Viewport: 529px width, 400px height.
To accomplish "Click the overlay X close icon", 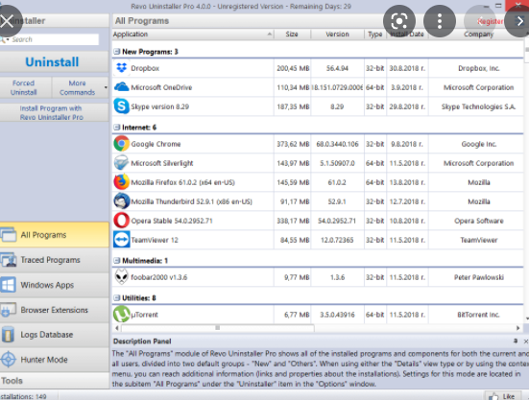I will (x=7, y=21).
